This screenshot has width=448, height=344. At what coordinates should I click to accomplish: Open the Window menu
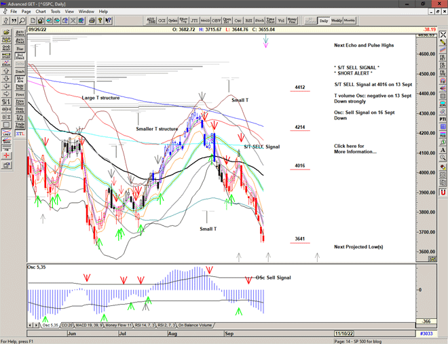(86, 12)
